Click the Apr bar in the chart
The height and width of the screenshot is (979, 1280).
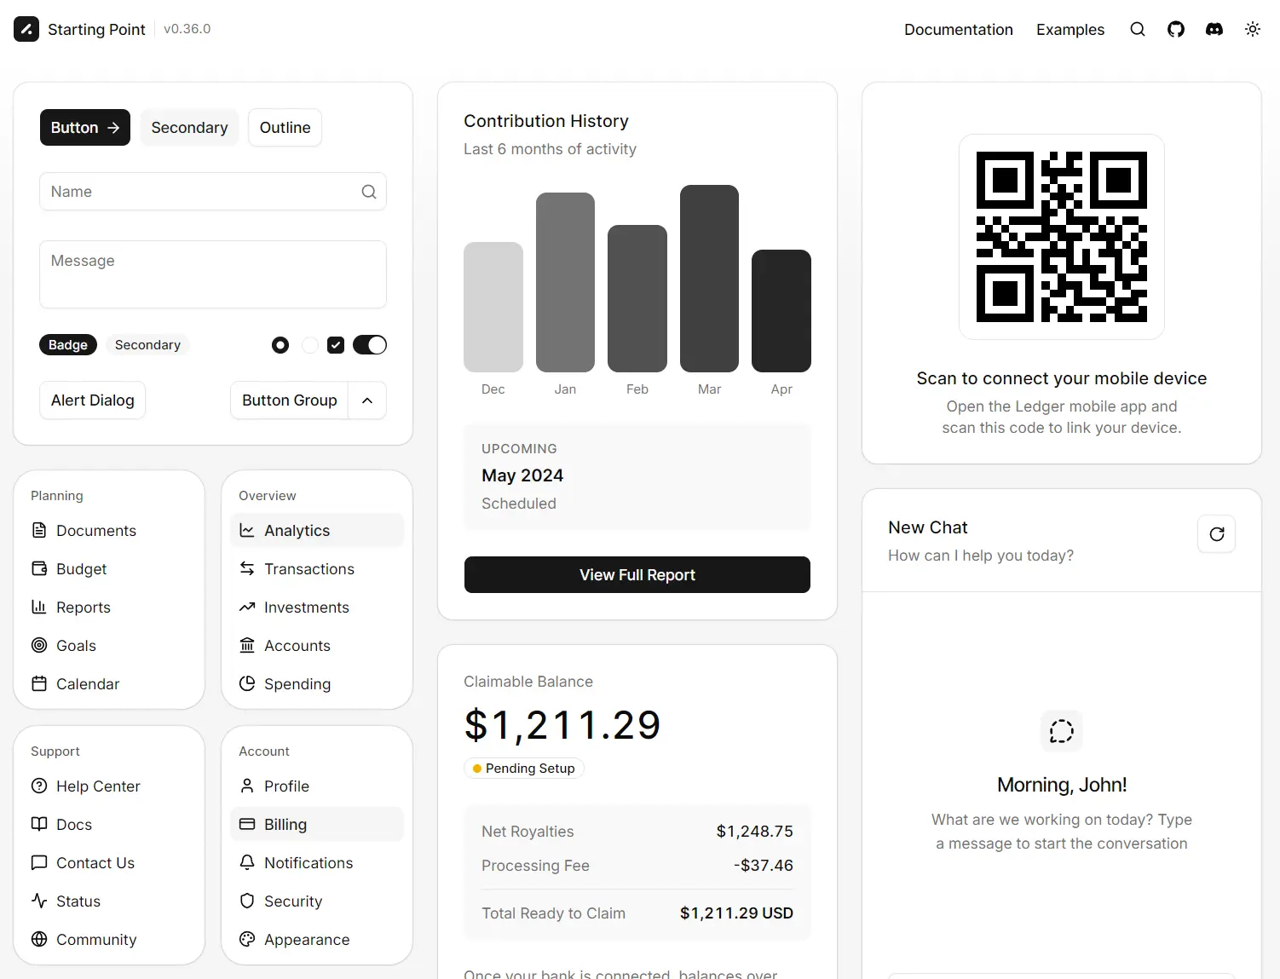pyautogui.click(x=781, y=311)
